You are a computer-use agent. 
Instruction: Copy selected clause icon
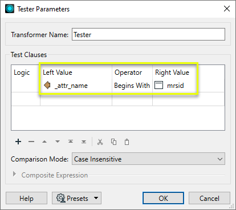(x=113, y=142)
